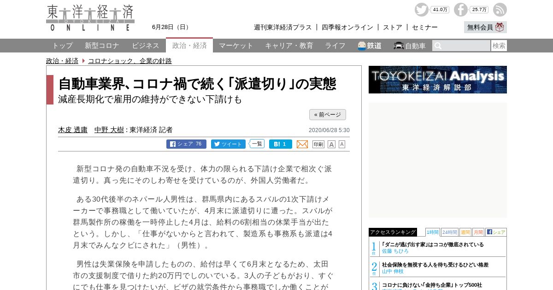Open ranked article 「ダニが逃げ出す家」
This screenshot has height=290, width=553.
[433, 244]
